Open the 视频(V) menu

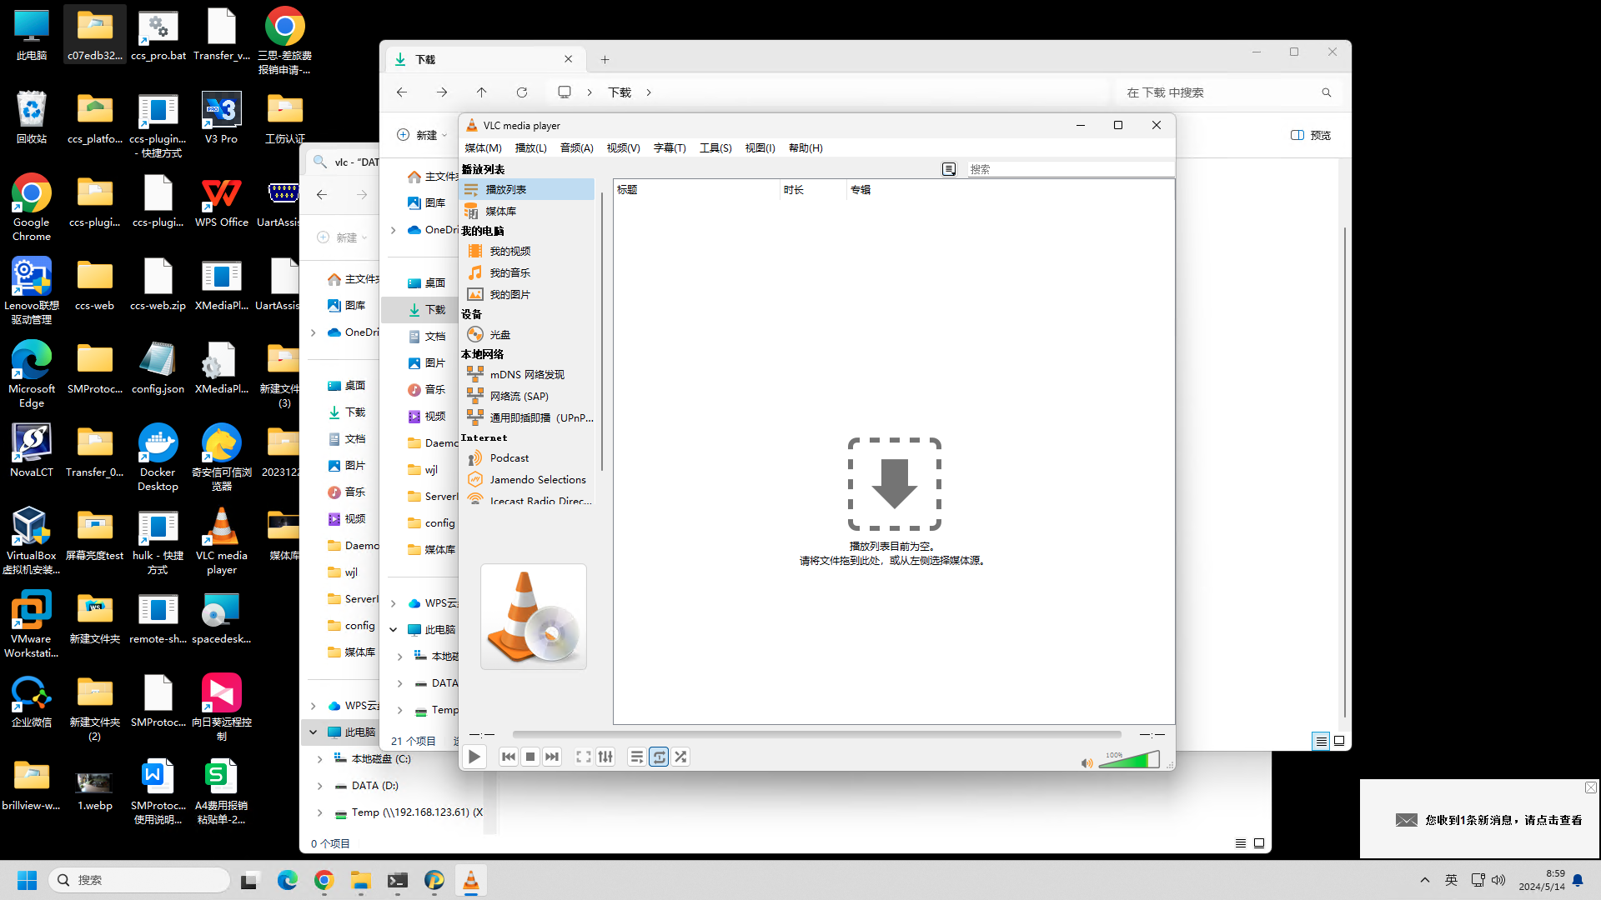(x=624, y=147)
